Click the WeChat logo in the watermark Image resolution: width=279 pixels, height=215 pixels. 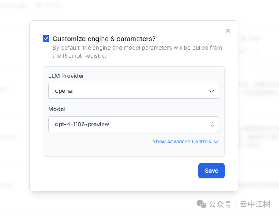(x=201, y=204)
